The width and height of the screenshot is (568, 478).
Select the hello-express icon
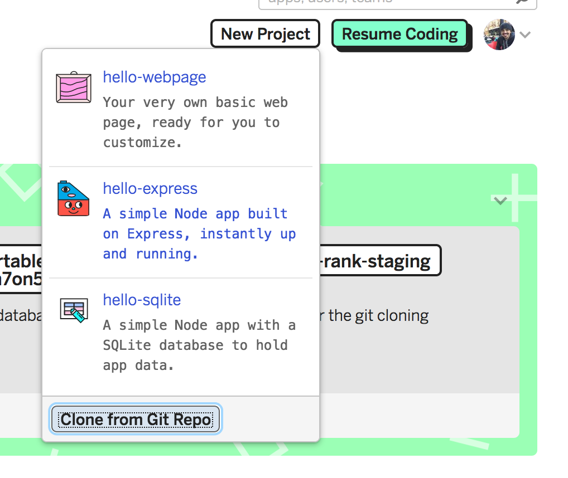(x=74, y=198)
